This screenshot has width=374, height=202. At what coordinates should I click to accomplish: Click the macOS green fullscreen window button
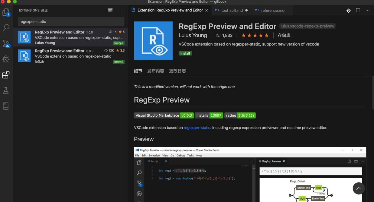pyautogui.click(x=15, y=2)
